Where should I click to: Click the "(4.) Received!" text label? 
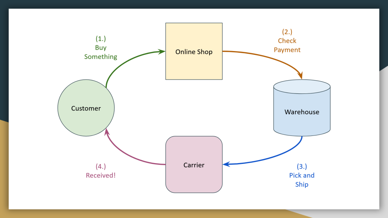pyautogui.click(x=100, y=171)
